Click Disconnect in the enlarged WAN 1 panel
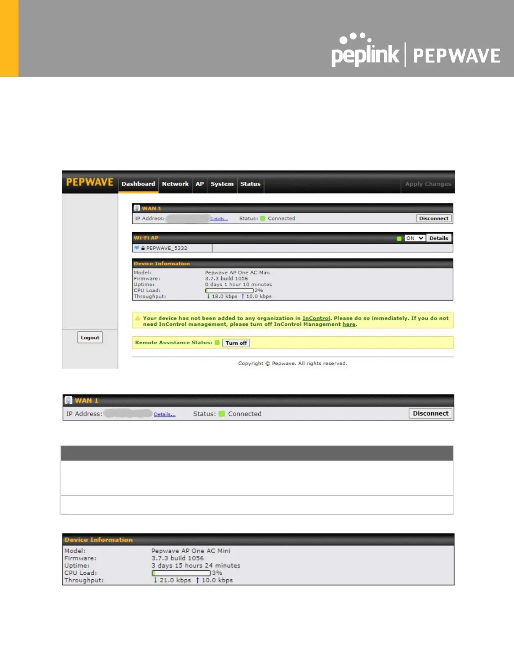Viewport: 514px width, 665px height. click(x=430, y=414)
